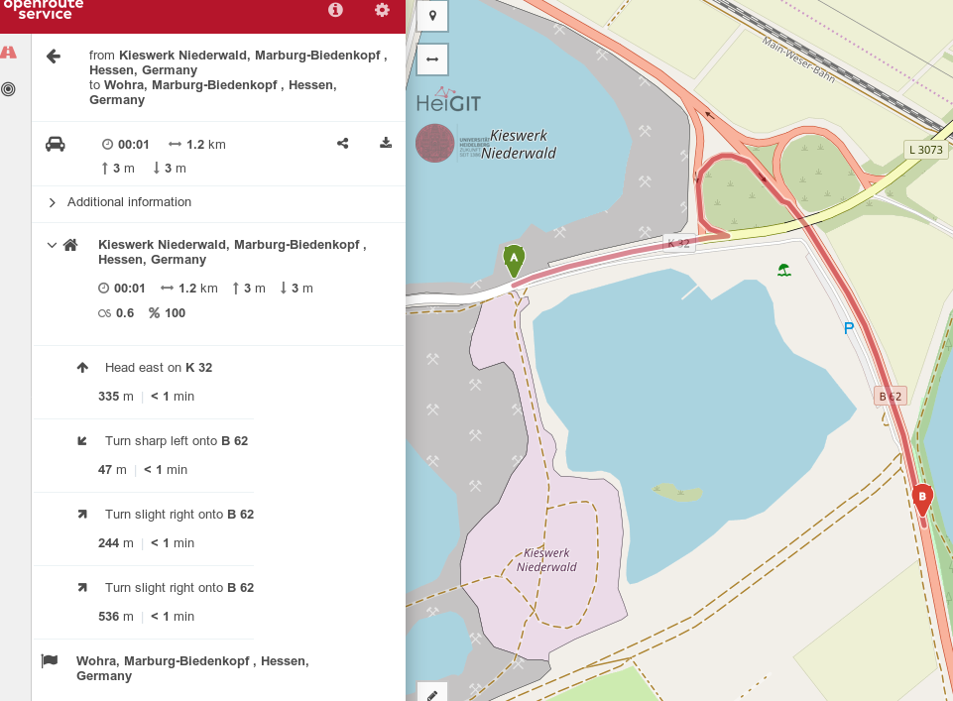This screenshot has width=953, height=701.
Task: Click the slight right arrow for 536 m step
Action: pyautogui.click(x=82, y=588)
